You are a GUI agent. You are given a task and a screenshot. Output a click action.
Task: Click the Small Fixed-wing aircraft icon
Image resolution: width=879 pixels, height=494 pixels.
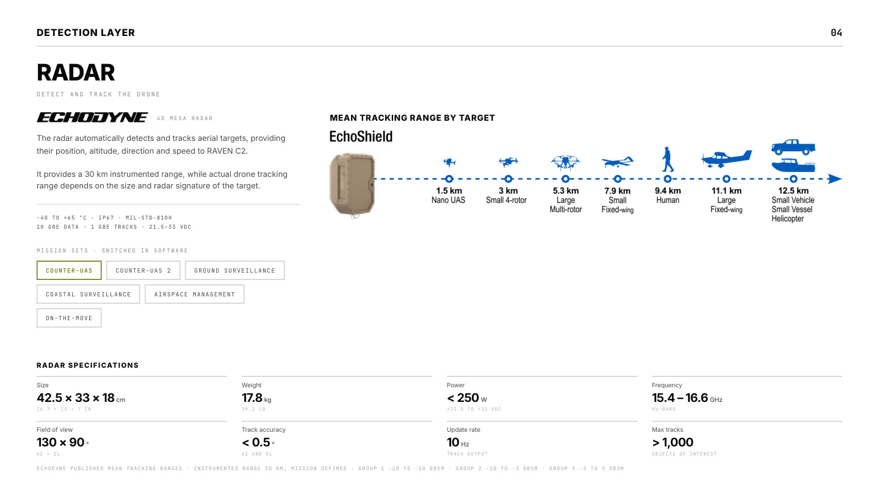tap(617, 162)
